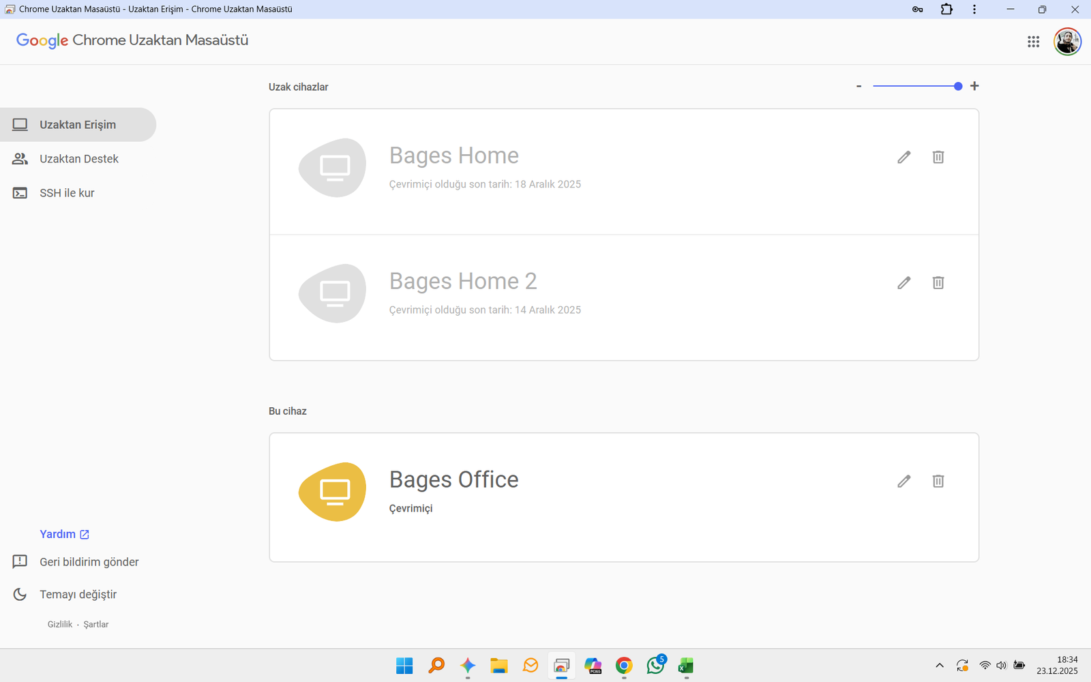Click Geri bildirim gönder
Screen dimensions: 1091x682
[89, 562]
